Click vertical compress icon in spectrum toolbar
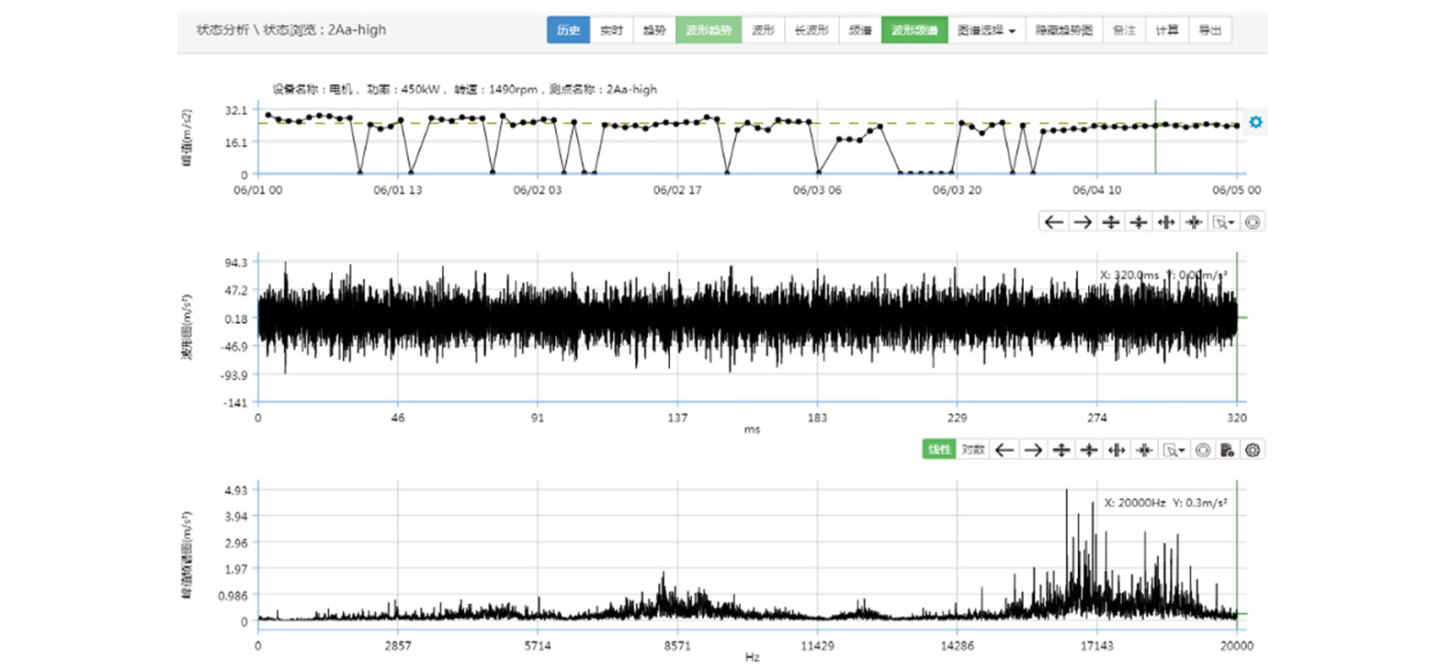 pos(1089,450)
